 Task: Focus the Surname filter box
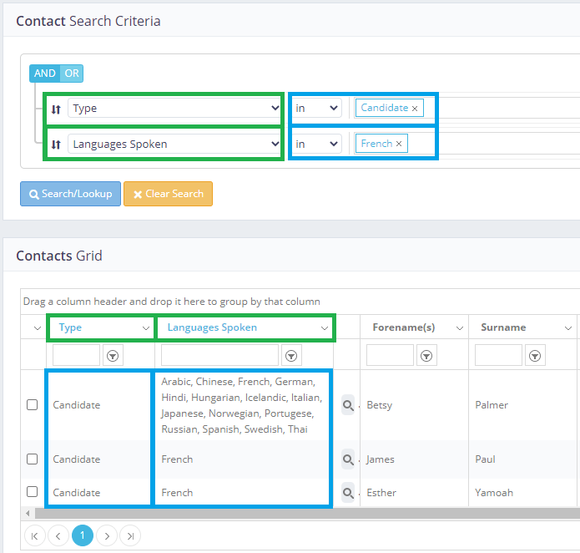498,355
